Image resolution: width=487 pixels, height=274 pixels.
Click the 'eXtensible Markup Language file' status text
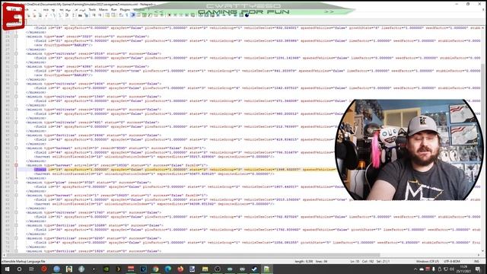24,262
